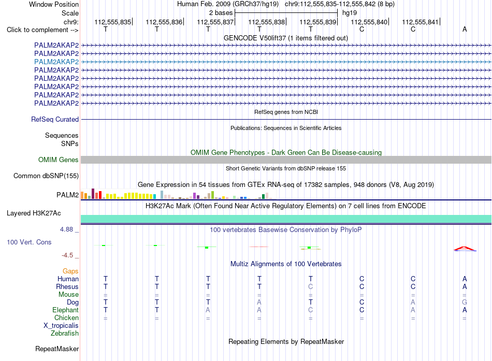
Task: Click the GENCODE V50lift37 track title
Action: (286, 38)
